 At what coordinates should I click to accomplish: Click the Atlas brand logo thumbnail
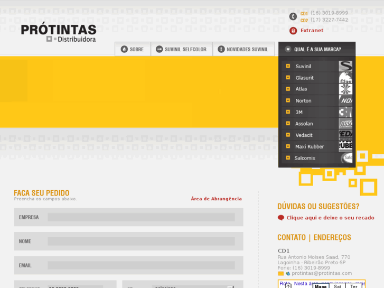[345, 89]
